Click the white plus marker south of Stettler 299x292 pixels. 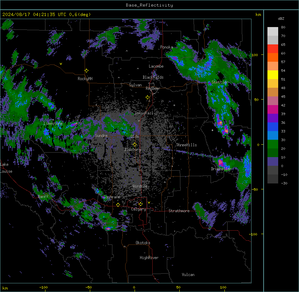pyautogui.click(x=212, y=130)
